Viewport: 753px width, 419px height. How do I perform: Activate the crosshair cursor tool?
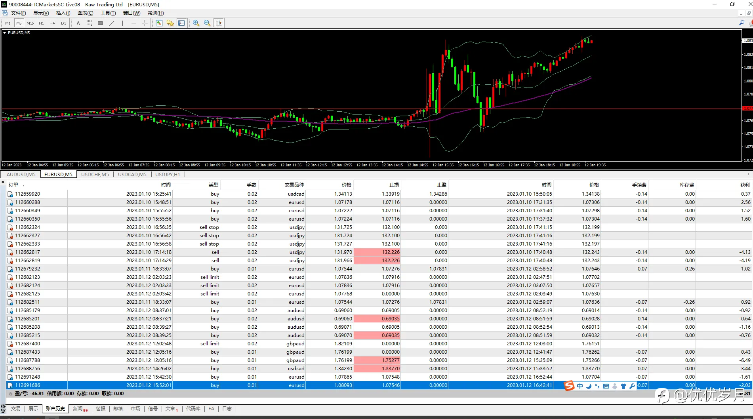tap(145, 23)
